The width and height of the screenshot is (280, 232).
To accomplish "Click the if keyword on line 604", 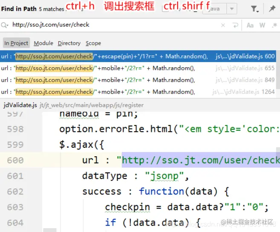I will tap(110, 223).
